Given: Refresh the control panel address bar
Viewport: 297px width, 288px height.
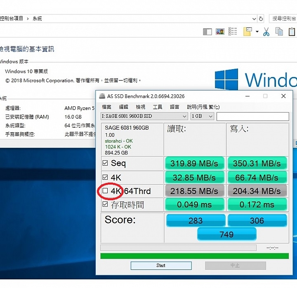Looking at the screenshot, I should tap(261, 19).
